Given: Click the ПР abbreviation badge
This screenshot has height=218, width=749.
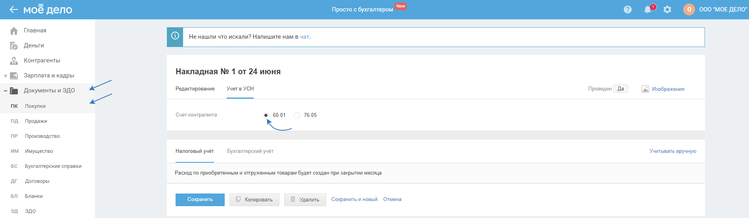Looking at the screenshot, I should (x=14, y=136).
